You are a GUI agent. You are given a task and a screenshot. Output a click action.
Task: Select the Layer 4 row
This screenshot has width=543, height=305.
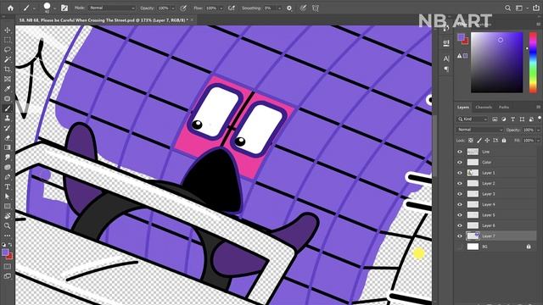495,204
